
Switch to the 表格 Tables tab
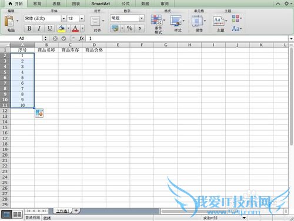[x=56, y=4]
